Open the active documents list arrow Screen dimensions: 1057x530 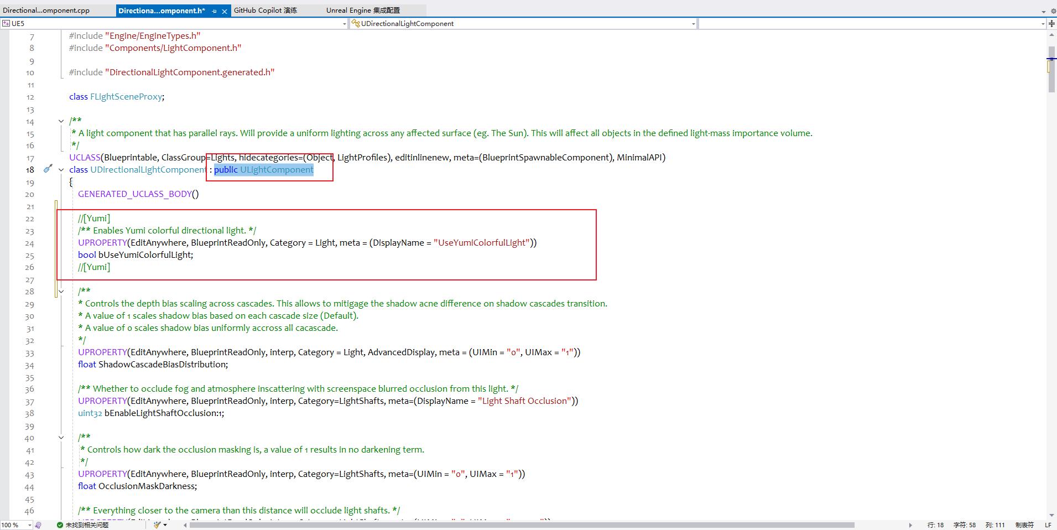1044,11
